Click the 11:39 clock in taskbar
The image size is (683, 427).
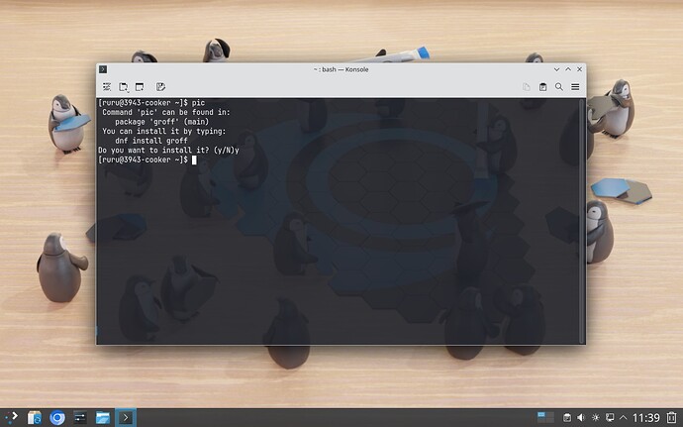646,418
